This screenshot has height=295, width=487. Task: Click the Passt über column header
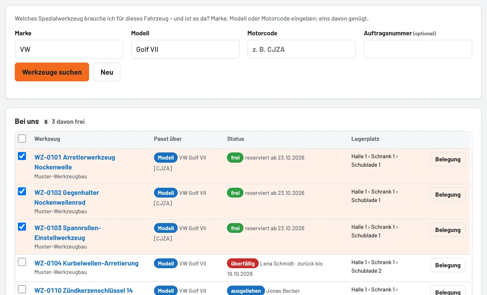coord(168,139)
